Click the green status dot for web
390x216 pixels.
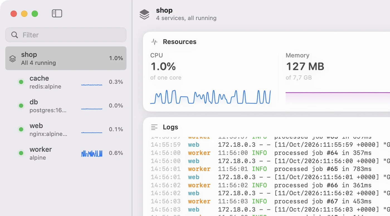click(x=21, y=129)
